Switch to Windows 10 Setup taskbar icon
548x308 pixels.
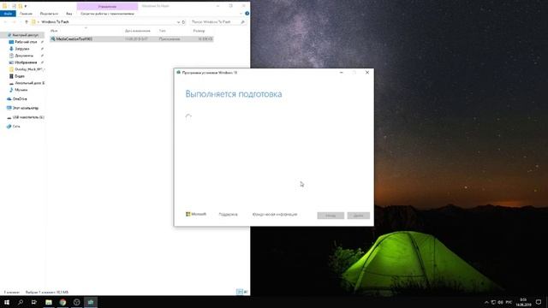pyautogui.click(x=91, y=302)
